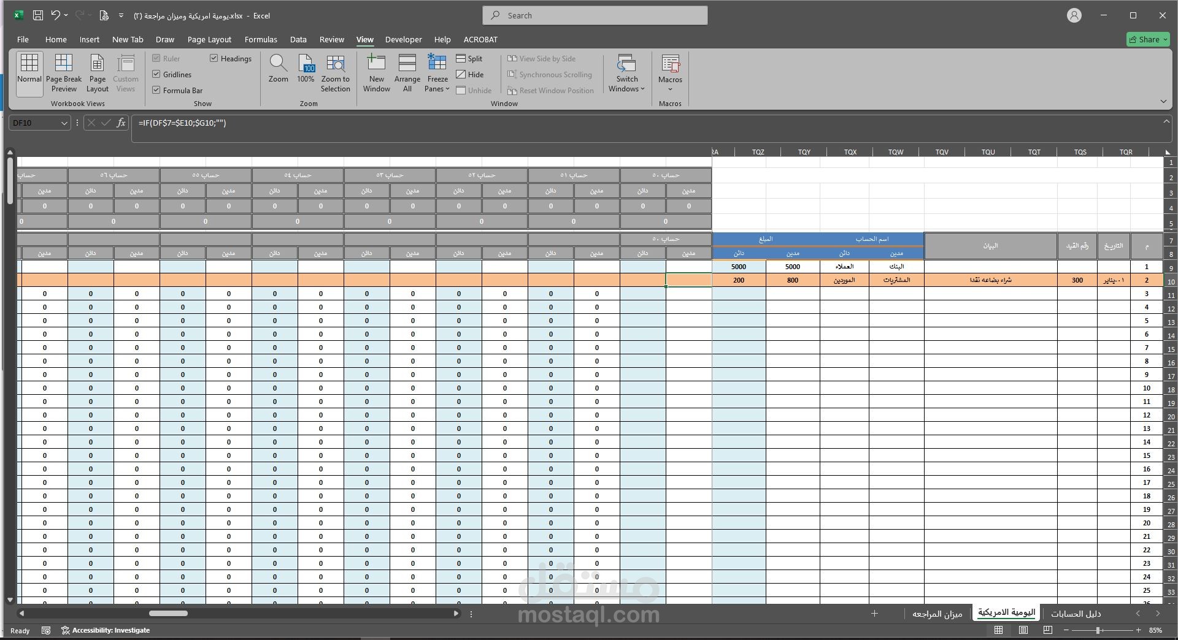This screenshot has height=640, width=1178.
Task: Open the Developer ribbon tab
Action: tap(403, 39)
